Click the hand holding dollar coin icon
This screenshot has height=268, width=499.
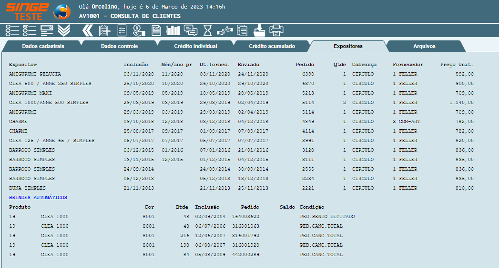139,31
